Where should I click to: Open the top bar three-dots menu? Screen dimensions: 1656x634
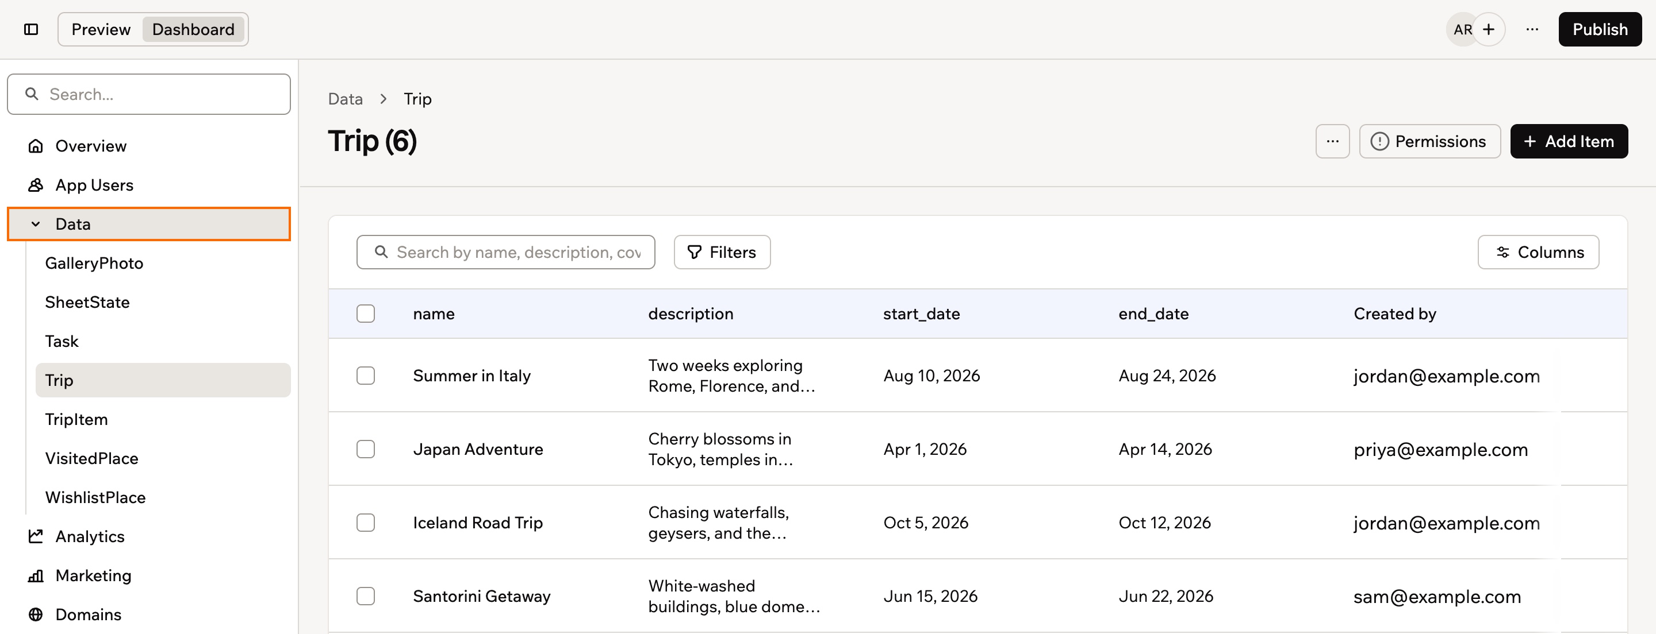click(1532, 29)
